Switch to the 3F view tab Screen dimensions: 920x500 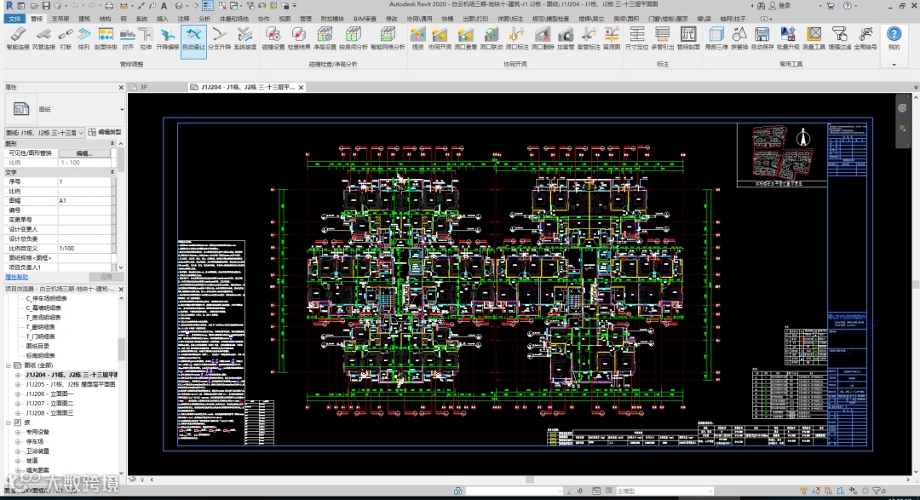click(139, 87)
